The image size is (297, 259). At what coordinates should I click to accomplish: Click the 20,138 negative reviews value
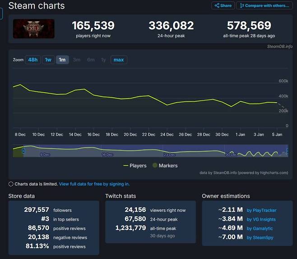[38, 237]
